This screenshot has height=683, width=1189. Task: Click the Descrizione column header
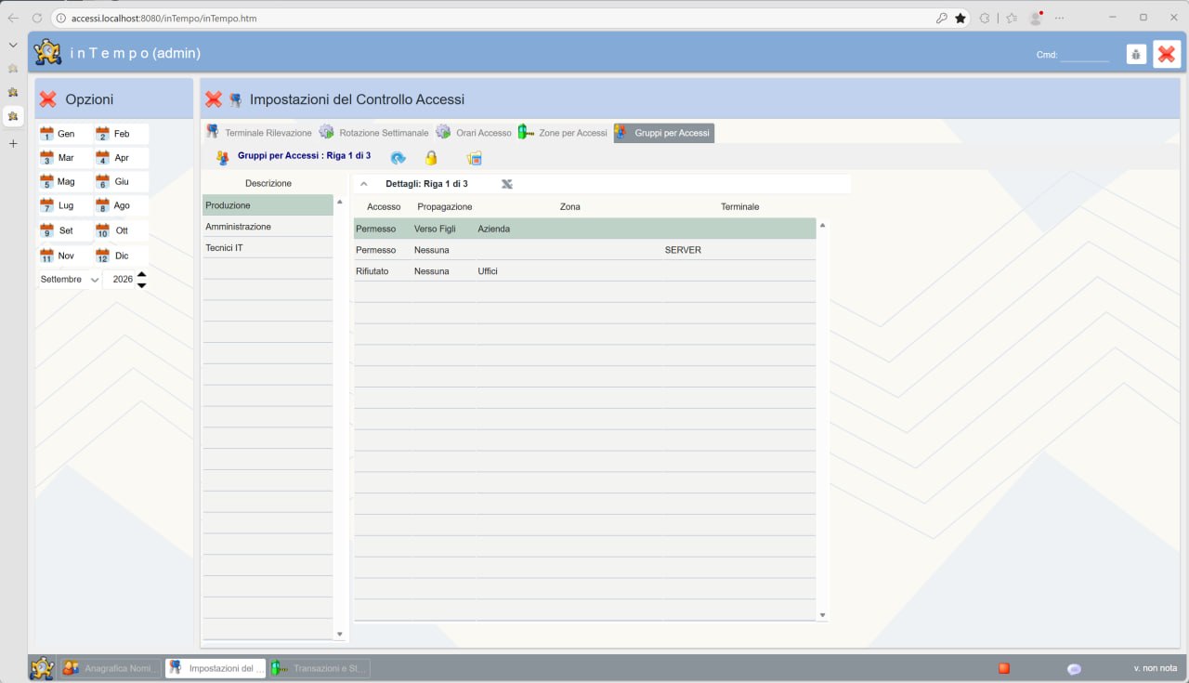(x=268, y=183)
